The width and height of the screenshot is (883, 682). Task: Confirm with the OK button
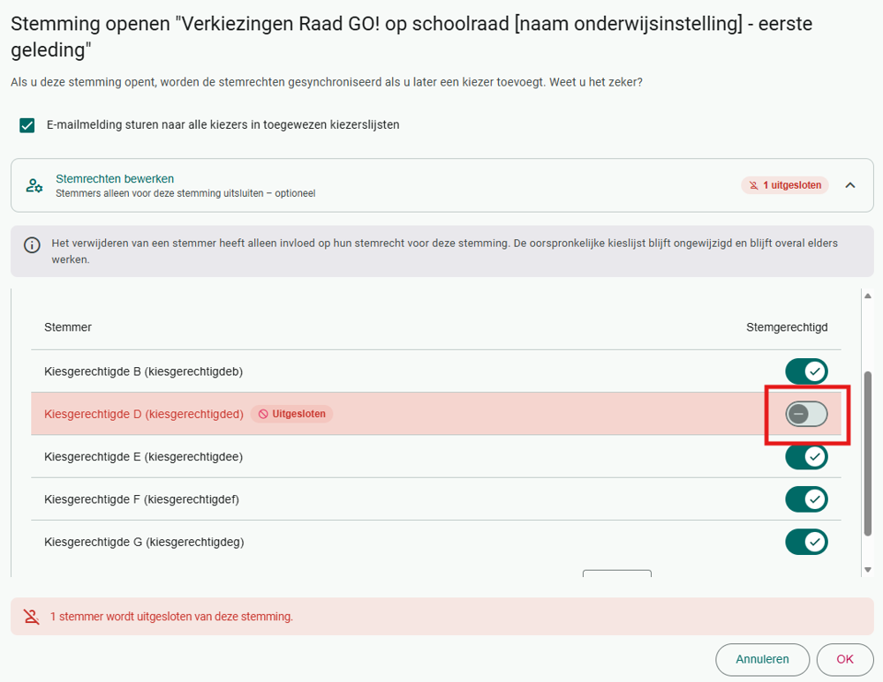[x=845, y=659]
